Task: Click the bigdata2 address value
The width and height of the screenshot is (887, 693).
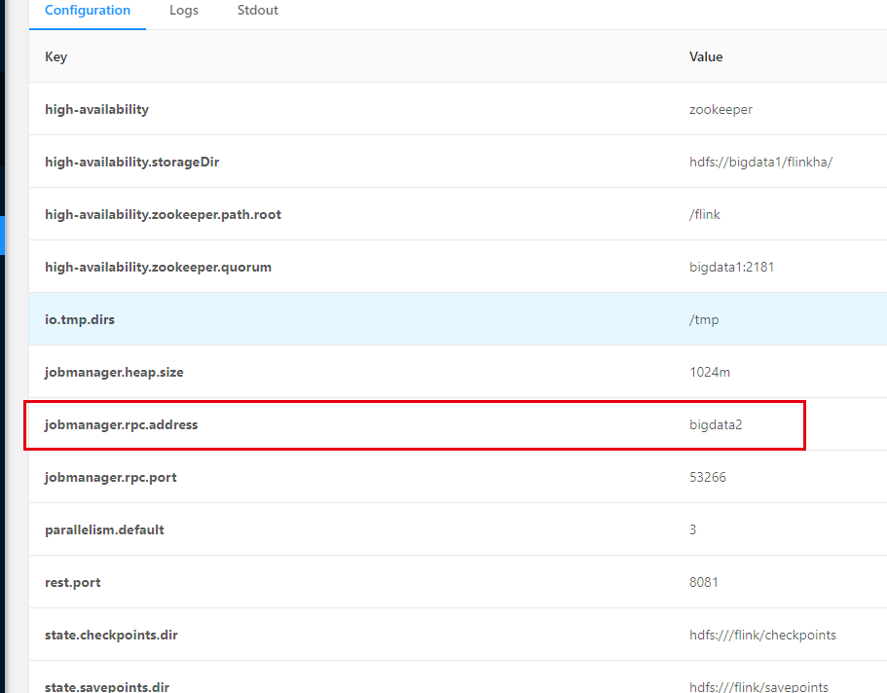Action: coord(716,425)
